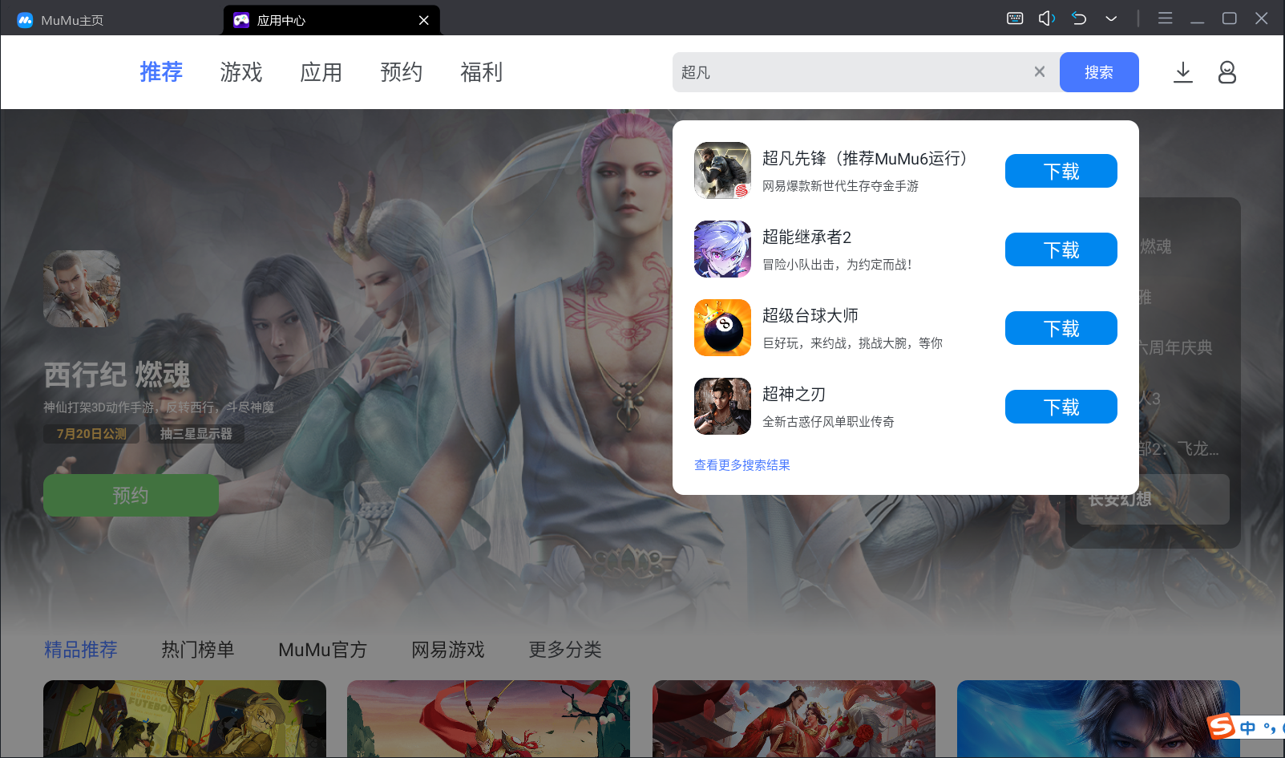The width and height of the screenshot is (1285, 758).
Task: Click the 7月20日公测 tag
Action: pos(91,434)
